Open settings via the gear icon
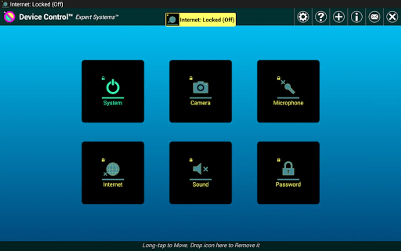The image size is (401, 251). [303, 17]
